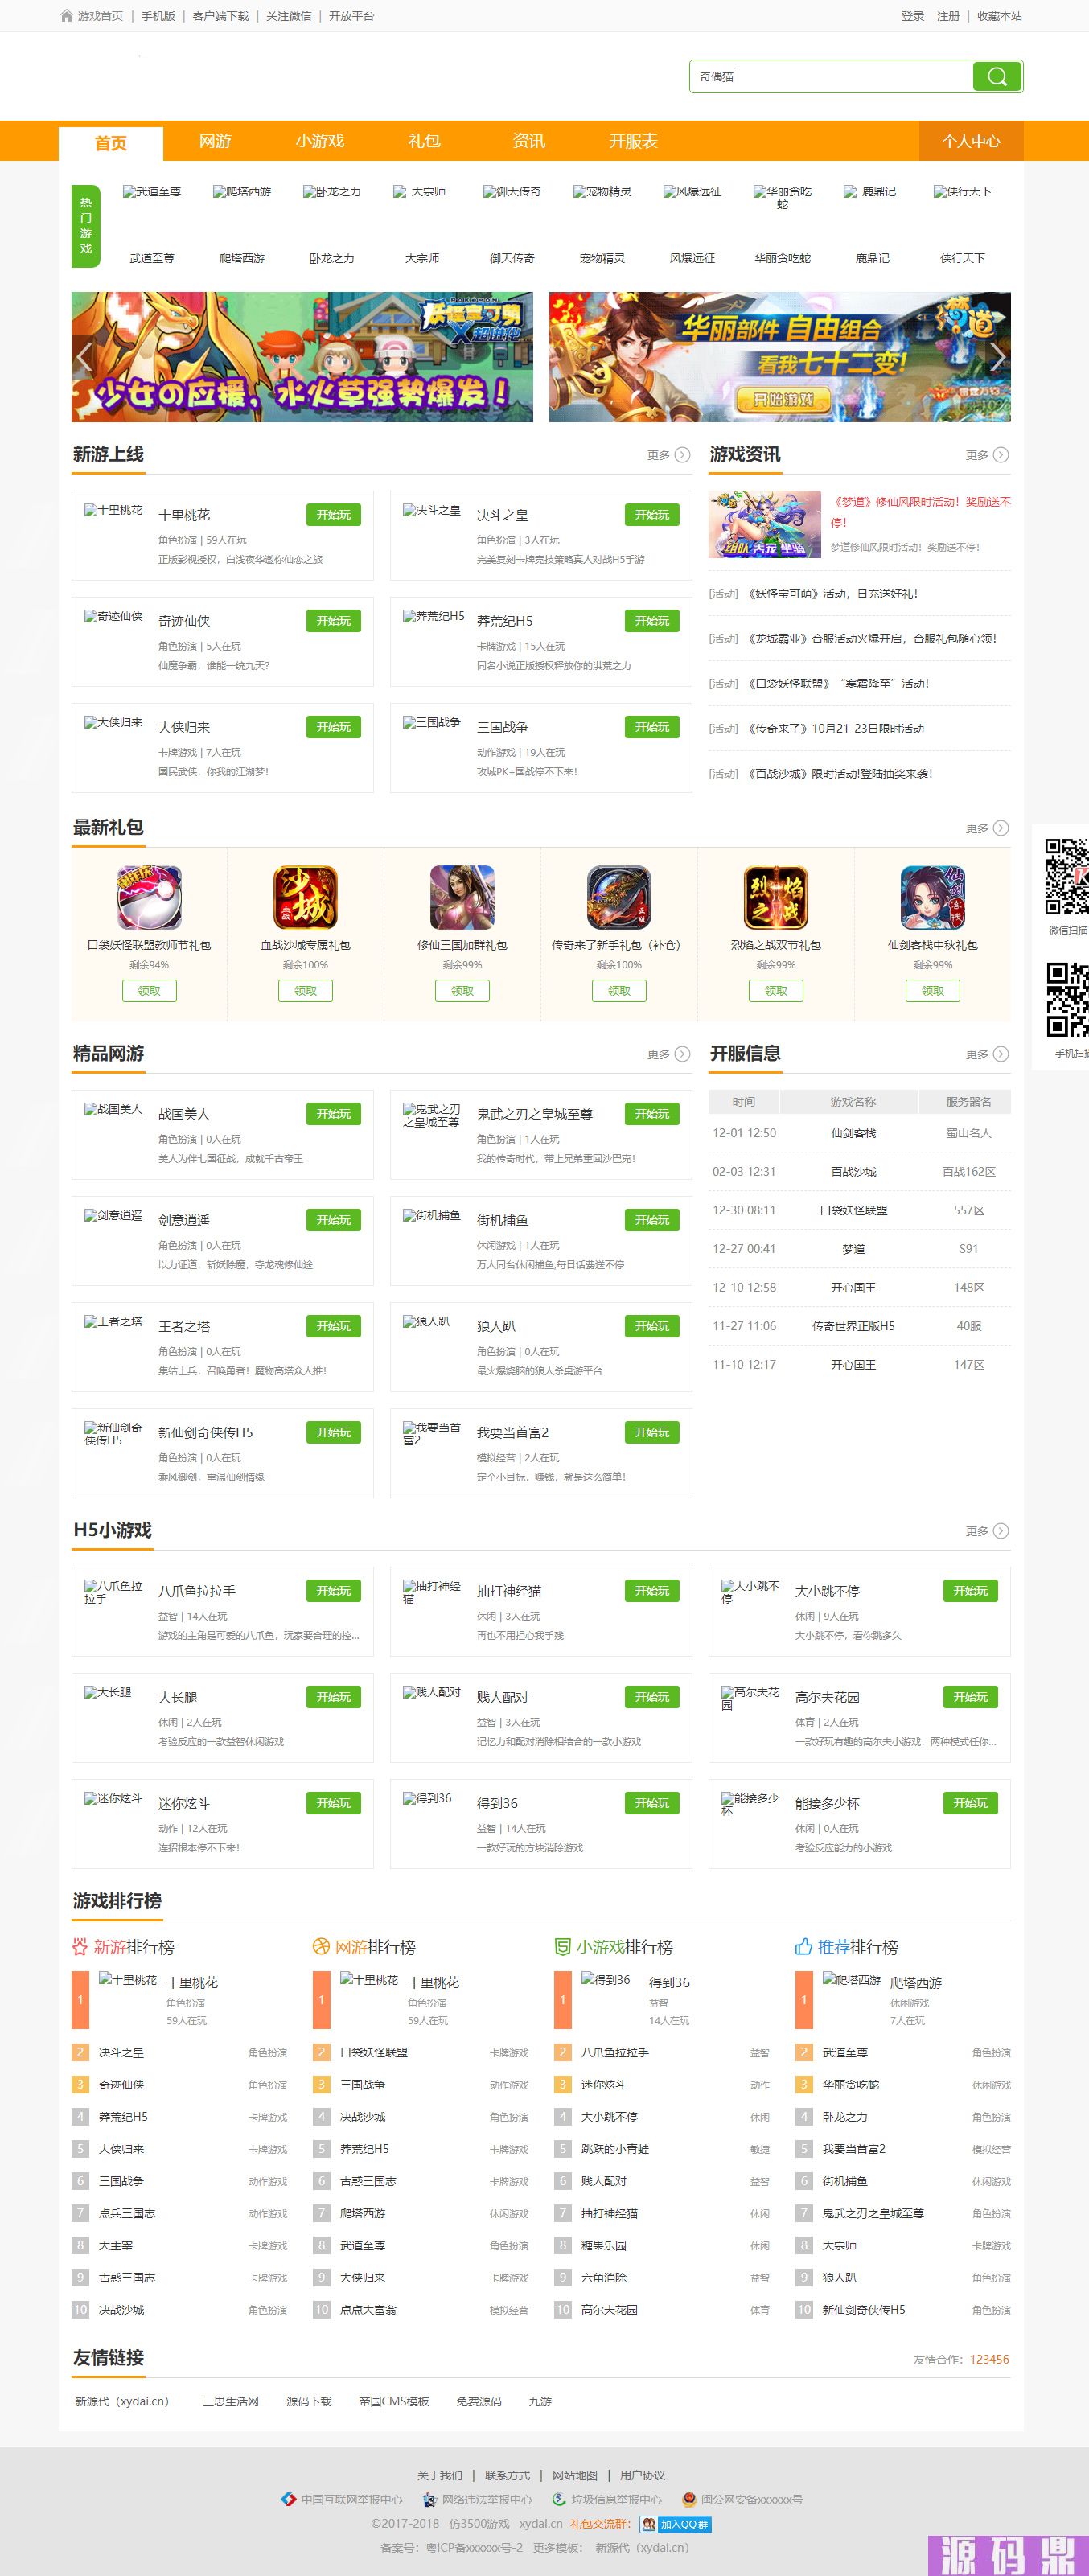
Task: Click the 八爪鱼拉拉手 game icon
Action: pyautogui.click(x=113, y=1592)
